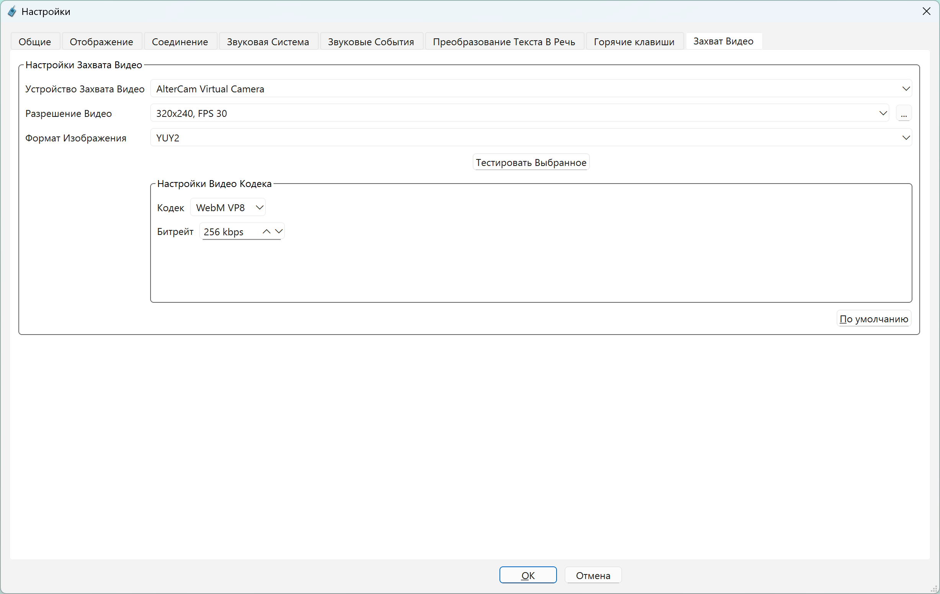Click the 256 kbps bitrate field
The width and height of the screenshot is (940, 594).
[230, 232]
